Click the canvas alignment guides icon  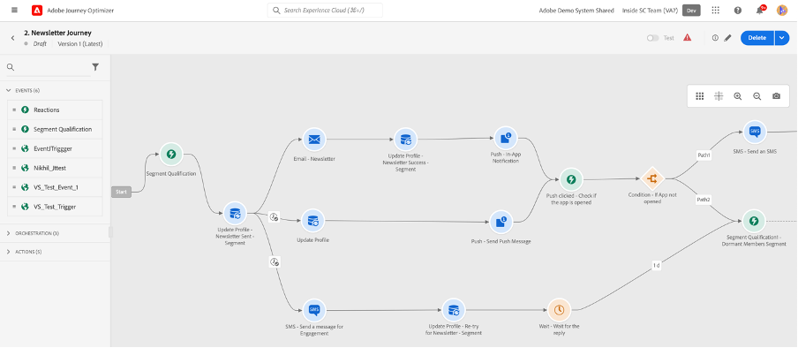tap(719, 95)
